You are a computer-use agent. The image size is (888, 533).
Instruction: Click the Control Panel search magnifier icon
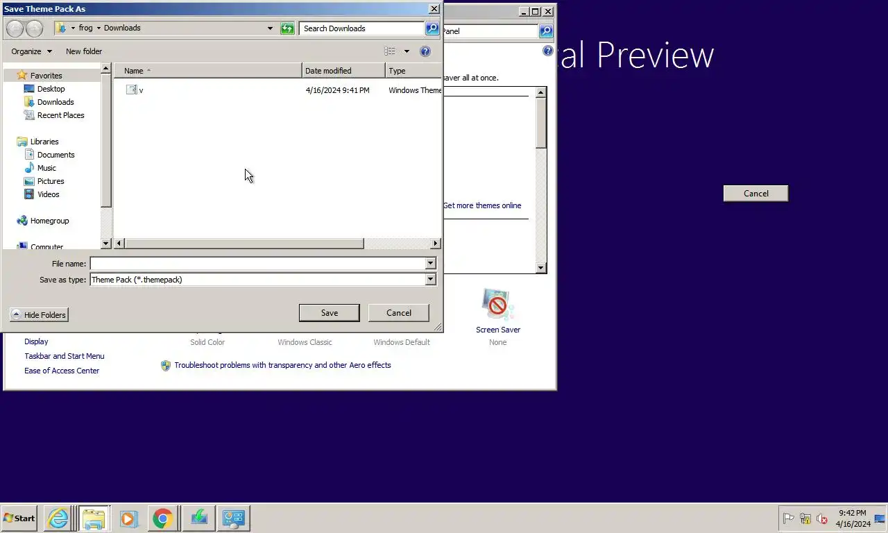point(546,31)
